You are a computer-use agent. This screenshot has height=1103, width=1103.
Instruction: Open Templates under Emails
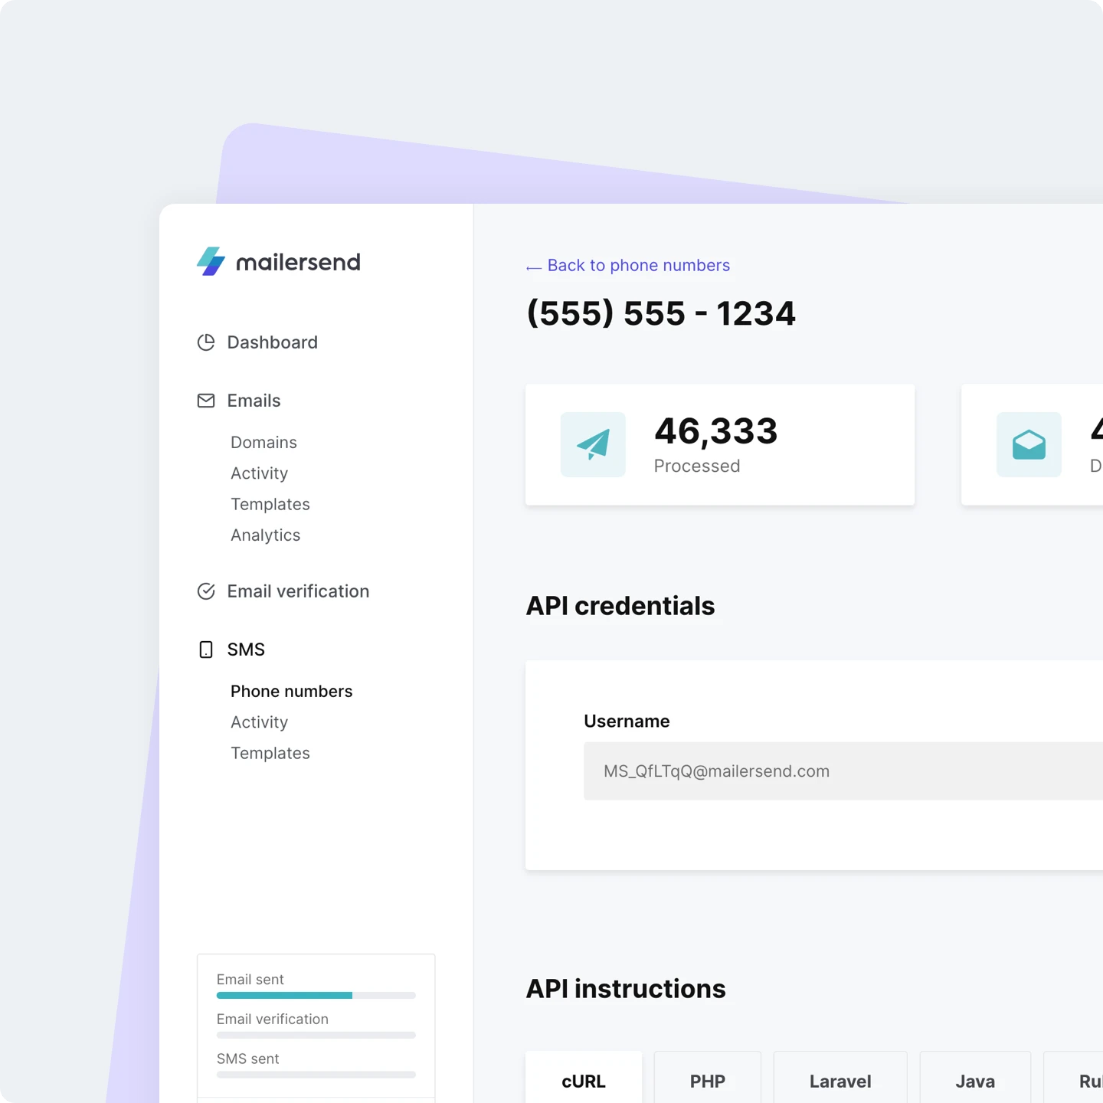[270, 504]
